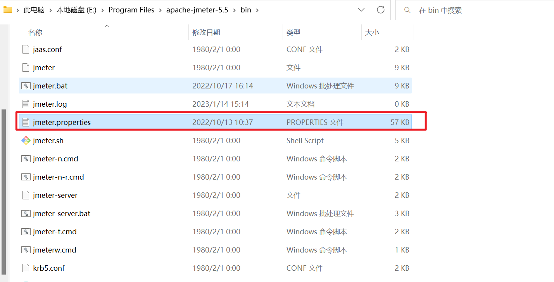Image resolution: width=554 pixels, height=282 pixels.
Task: Expand chevron after Program Files breadcrumb
Action: (160, 10)
